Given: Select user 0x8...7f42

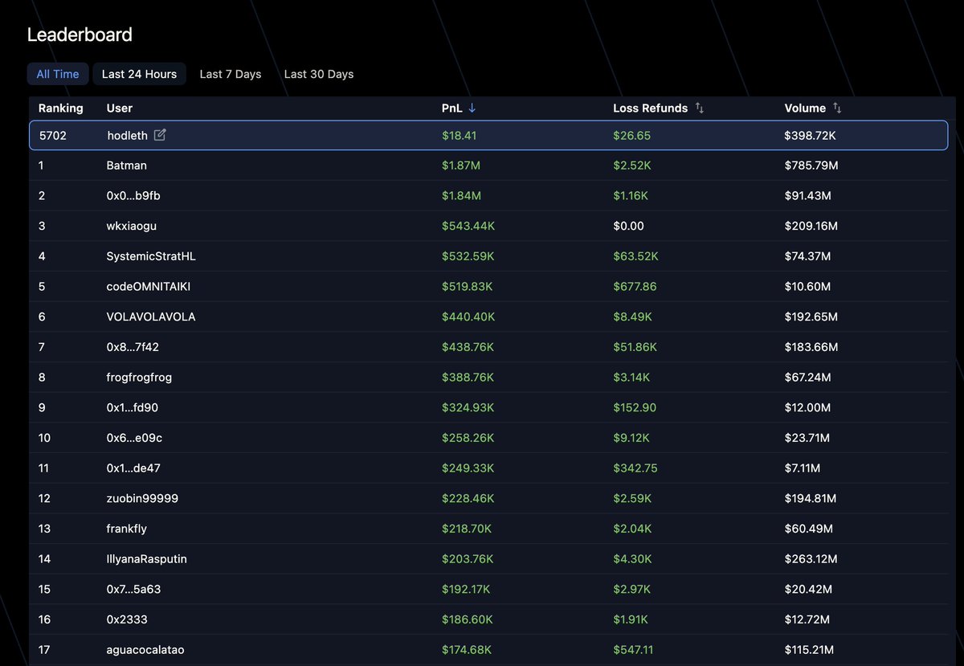Looking at the screenshot, I should (133, 347).
